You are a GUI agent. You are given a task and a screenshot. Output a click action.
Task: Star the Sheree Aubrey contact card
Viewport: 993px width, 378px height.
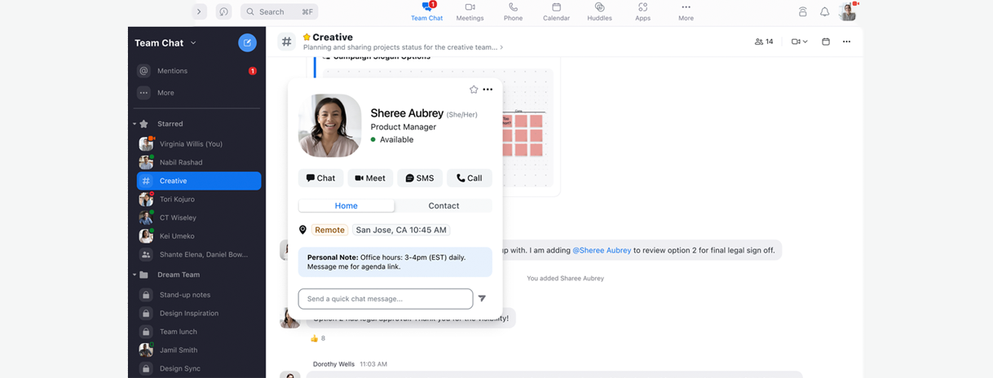(x=474, y=90)
